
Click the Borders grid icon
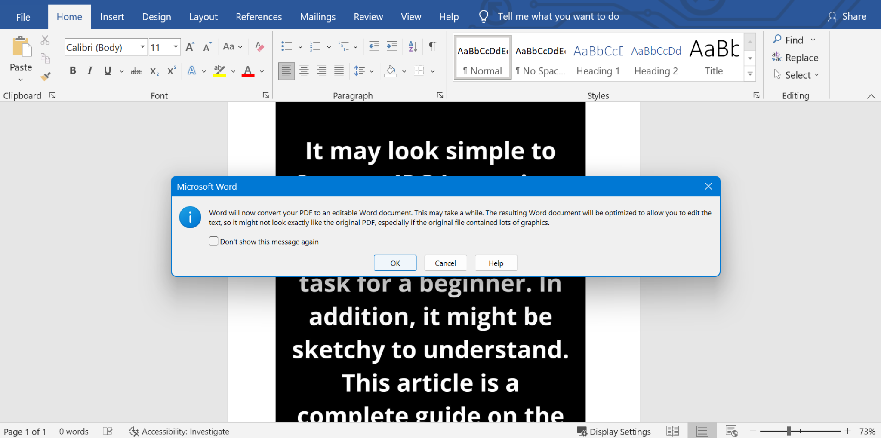point(419,71)
